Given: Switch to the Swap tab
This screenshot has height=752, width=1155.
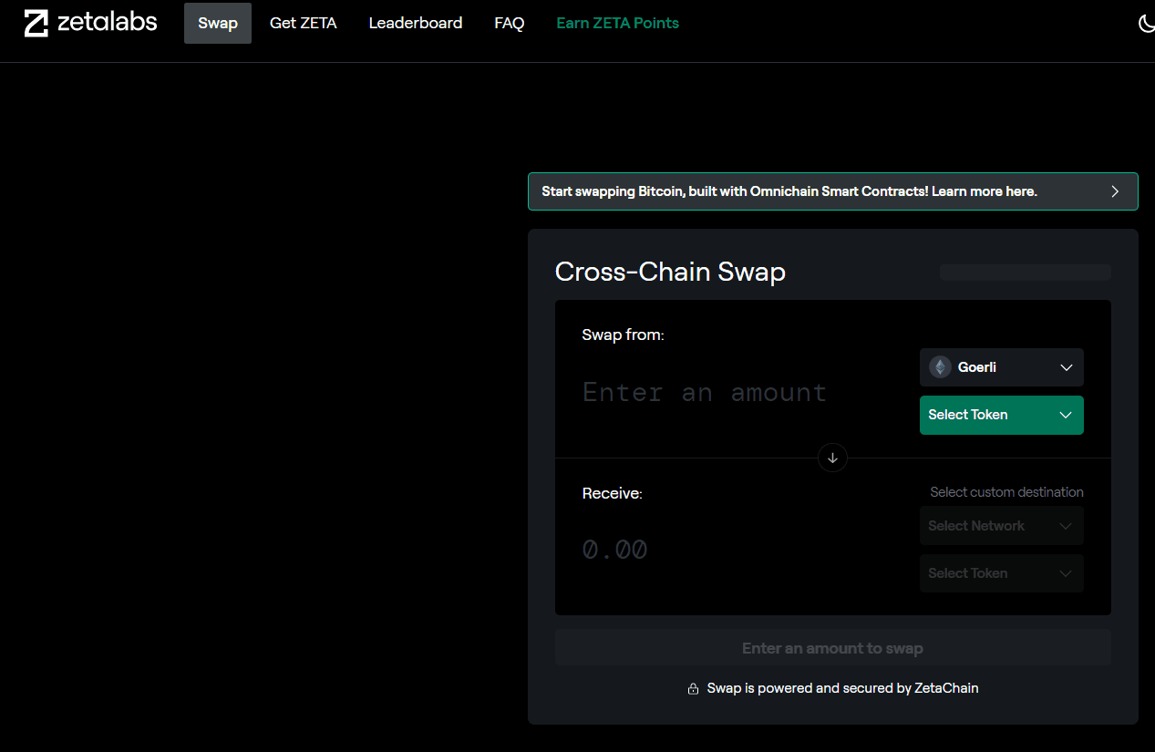Looking at the screenshot, I should point(218,23).
